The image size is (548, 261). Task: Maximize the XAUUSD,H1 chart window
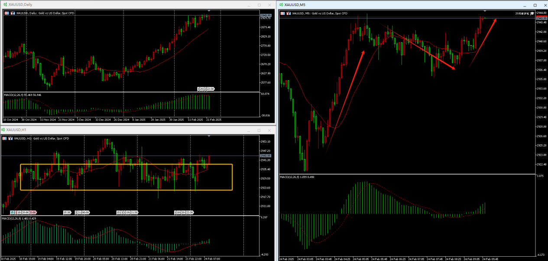[x=259, y=130]
